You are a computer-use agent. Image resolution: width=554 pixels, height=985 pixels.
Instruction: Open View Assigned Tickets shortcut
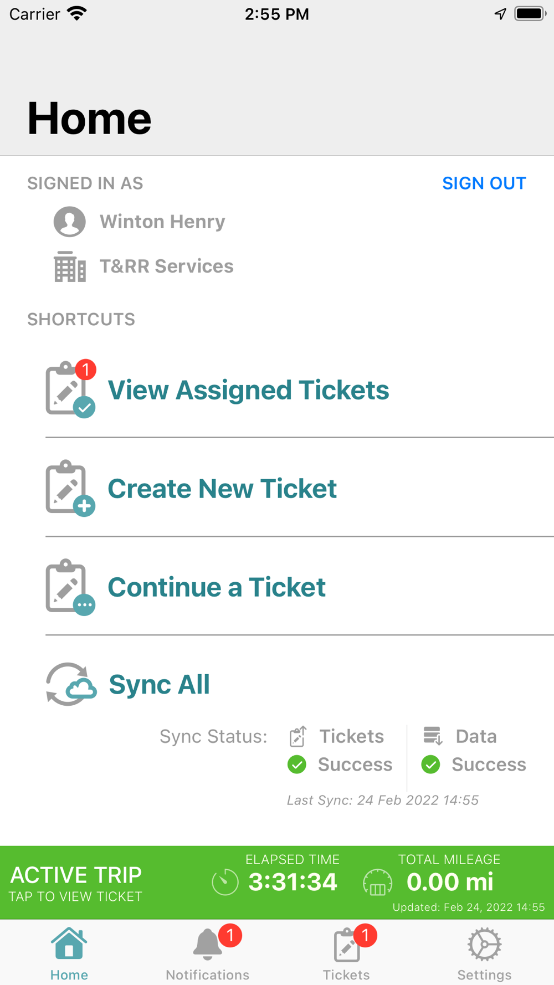click(x=300, y=389)
